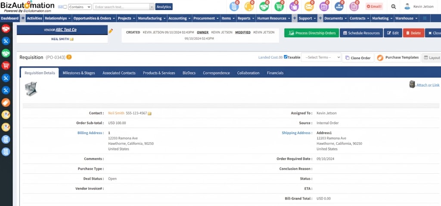Open the BizDocs tab

[x=189, y=73]
